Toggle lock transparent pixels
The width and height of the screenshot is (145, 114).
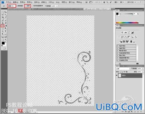(x=120, y=72)
